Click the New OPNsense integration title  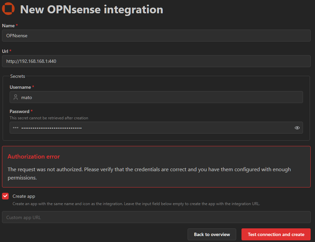pyautogui.click(x=91, y=9)
